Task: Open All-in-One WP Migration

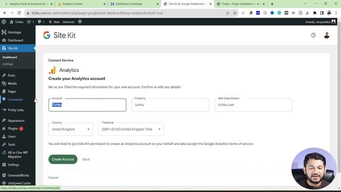Action: click(18, 155)
